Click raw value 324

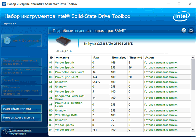(95, 77)
